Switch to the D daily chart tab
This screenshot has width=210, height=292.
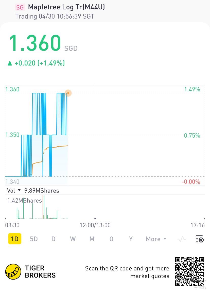53,239
